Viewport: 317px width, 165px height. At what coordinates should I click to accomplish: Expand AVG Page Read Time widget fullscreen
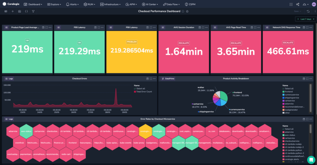(x=255, y=27)
